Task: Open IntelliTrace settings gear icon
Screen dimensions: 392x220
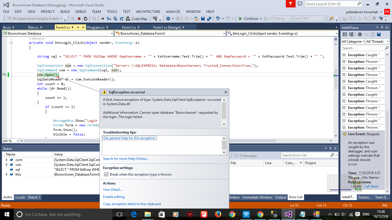Action: pos(360,34)
